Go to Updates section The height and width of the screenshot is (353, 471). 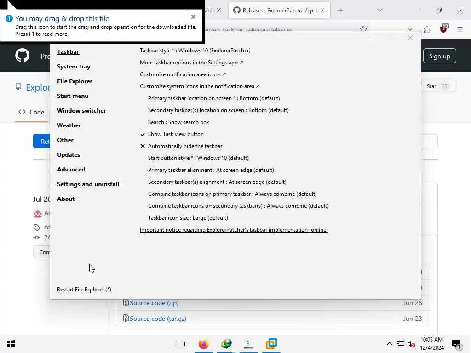point(69,154)
